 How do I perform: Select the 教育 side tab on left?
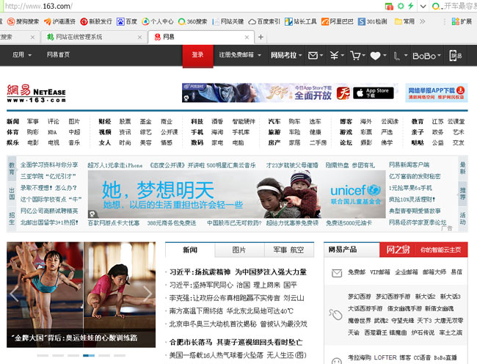click(12, 168)
